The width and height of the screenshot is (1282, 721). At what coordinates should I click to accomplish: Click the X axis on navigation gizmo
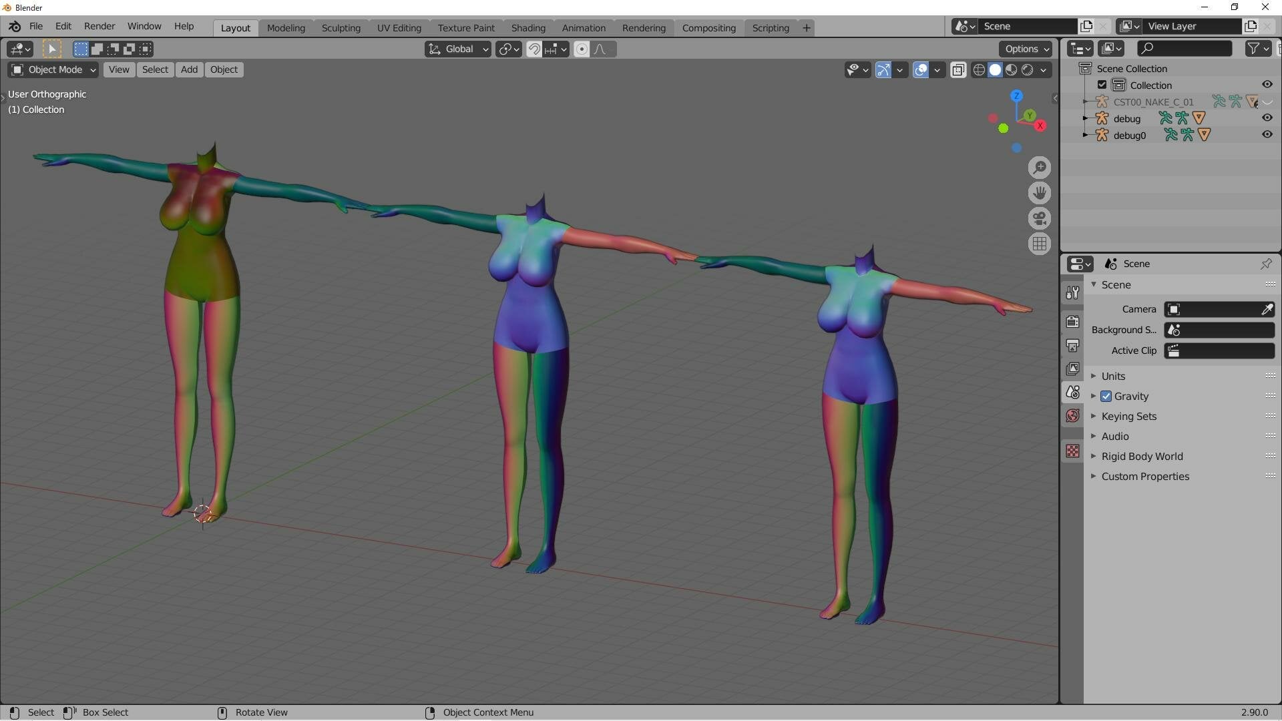(x=1040, y=126)
